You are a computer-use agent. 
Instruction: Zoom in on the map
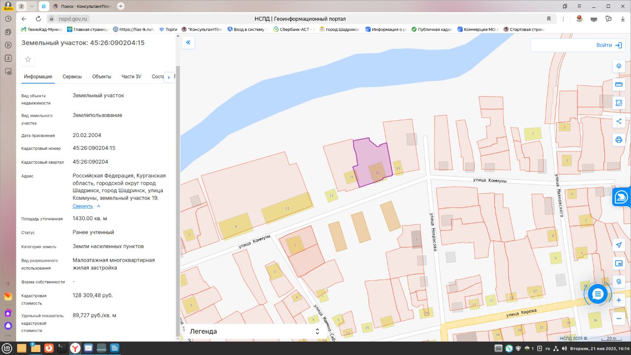pyautogui.click(x=619, y=300)
